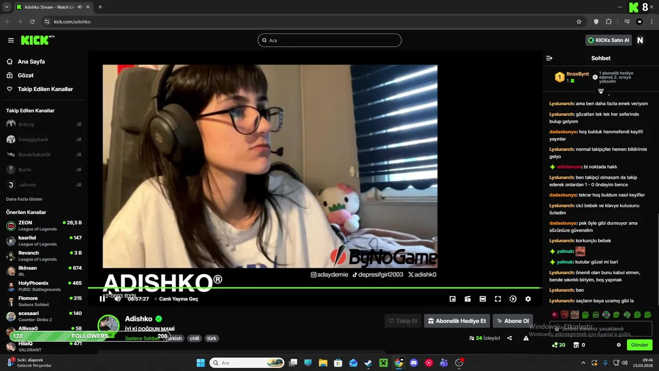Open Discord from the taskbar
Image resolution: width=659 pixels, height=371 pixels.
413,363
